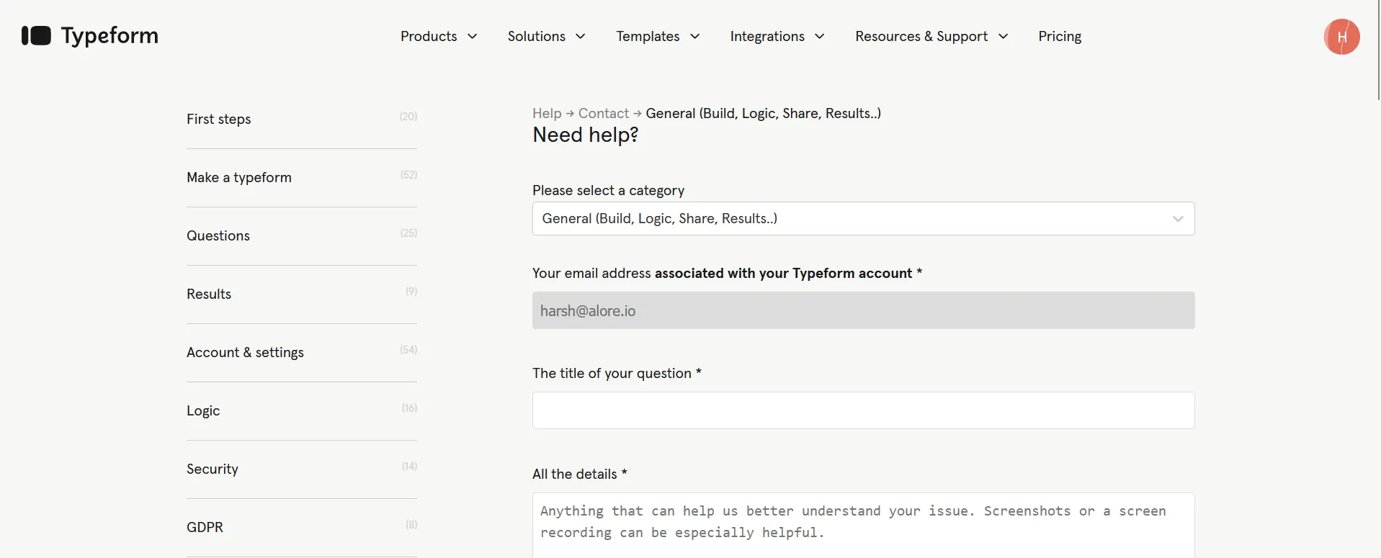Click the General breadcrumb current page text
This screenshot has height=558, width=1381.
(x=763, y=113)
